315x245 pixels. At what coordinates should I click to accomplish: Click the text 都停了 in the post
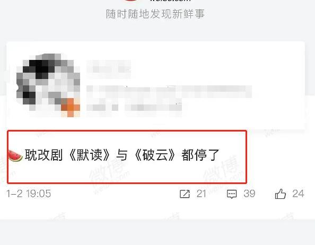tap(200, 155)
